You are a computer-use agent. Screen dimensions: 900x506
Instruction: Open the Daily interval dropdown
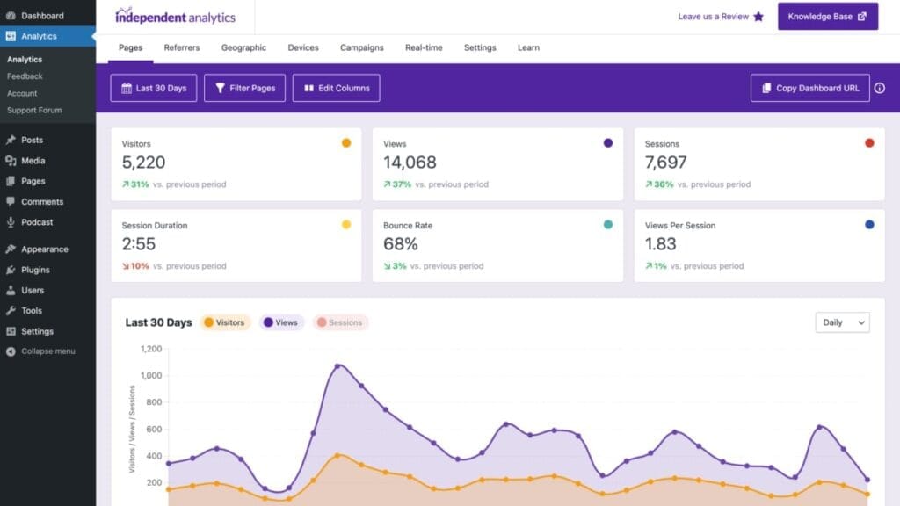click(841, 322)
